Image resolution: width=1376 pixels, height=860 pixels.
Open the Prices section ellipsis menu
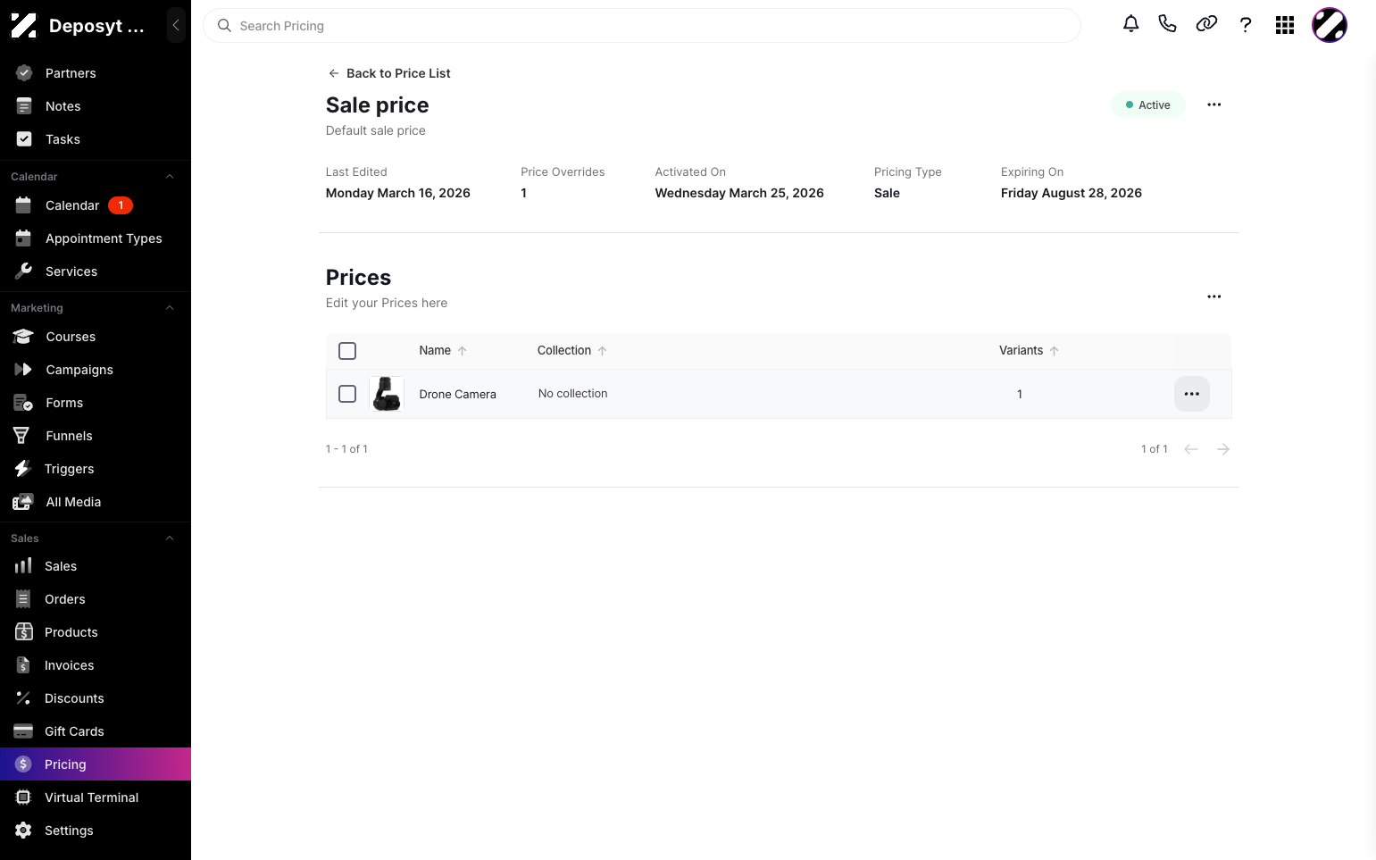(x=1214, y=296)
